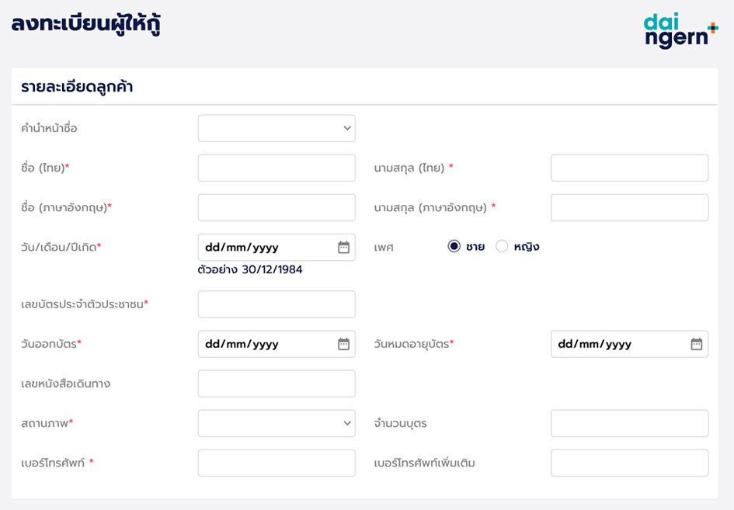
Task: Focus the เบอร์โทรศัพท์ input field
Action: pyautogui.click(x=277, y=463)
